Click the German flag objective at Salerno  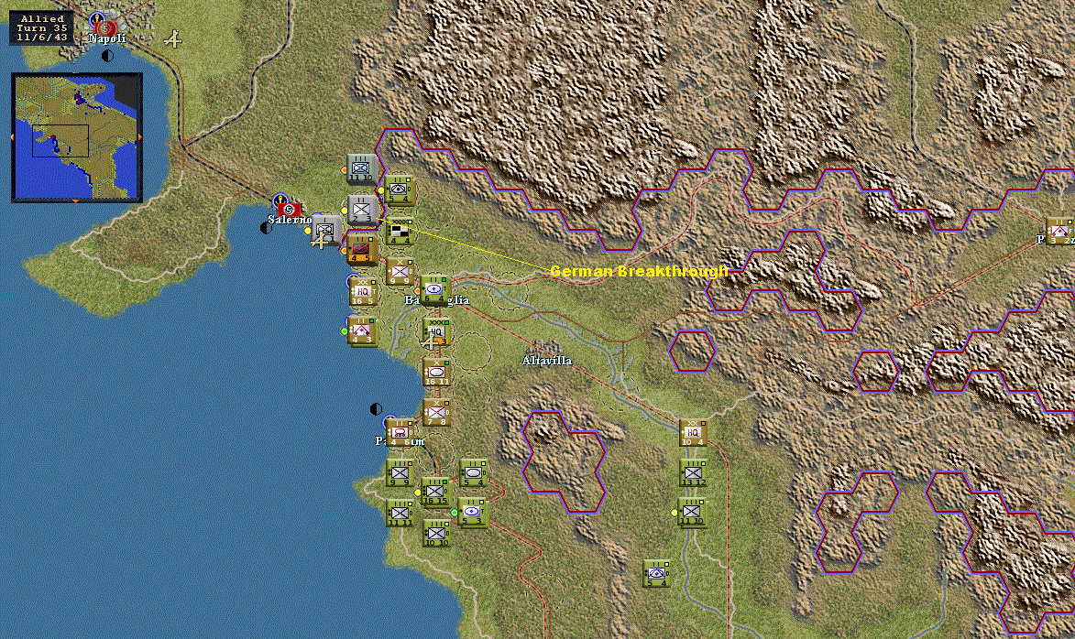pos(290,209)
